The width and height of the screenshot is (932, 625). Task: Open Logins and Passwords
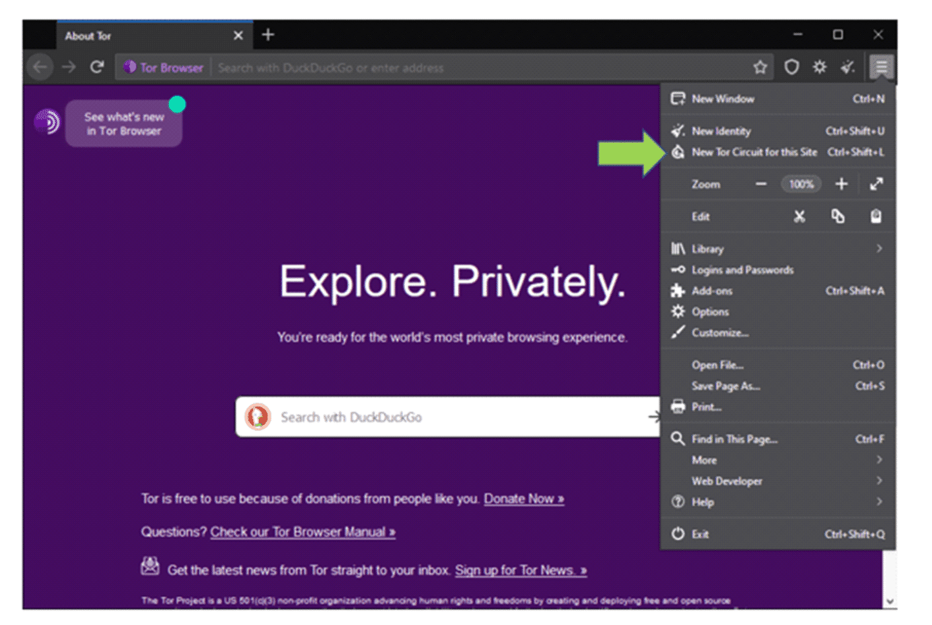click(x=778, y=270)
